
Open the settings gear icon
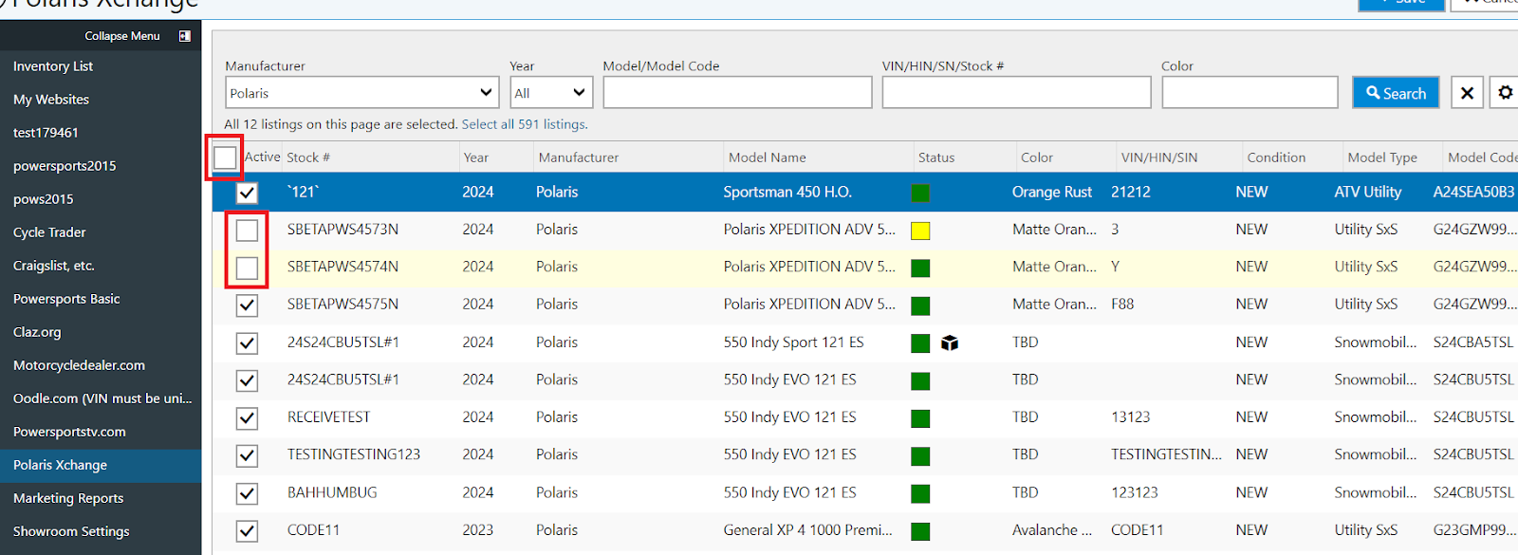pos(1505,93)
